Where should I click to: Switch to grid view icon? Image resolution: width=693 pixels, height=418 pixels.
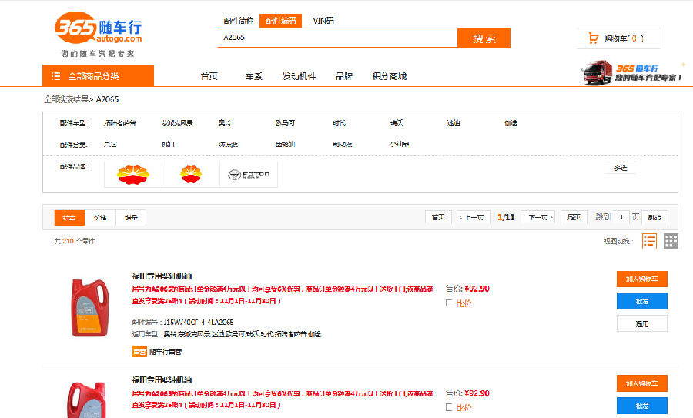coord(671,241)
